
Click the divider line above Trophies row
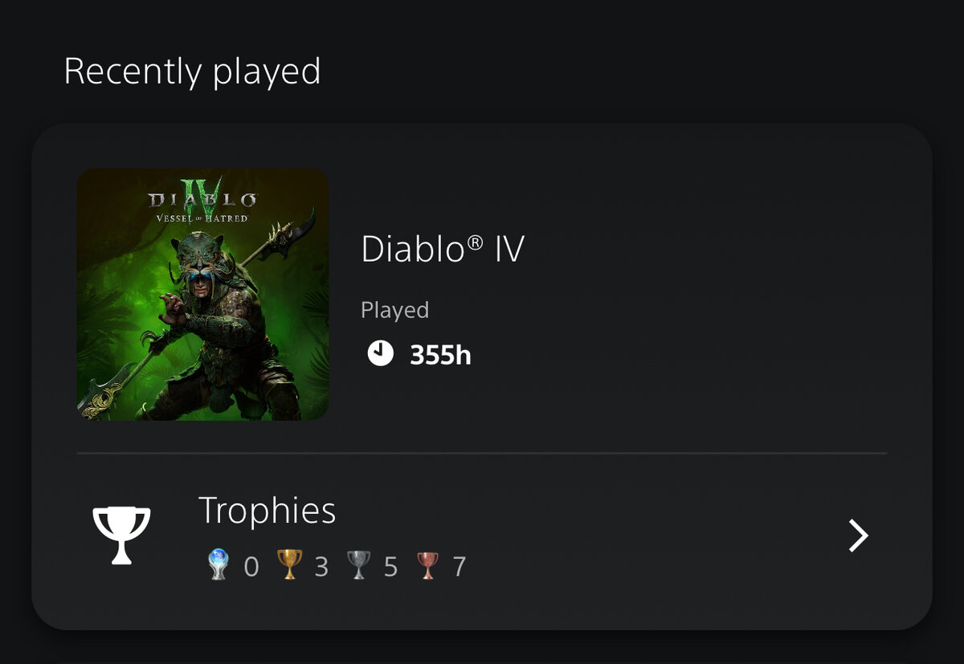[482, 453]
